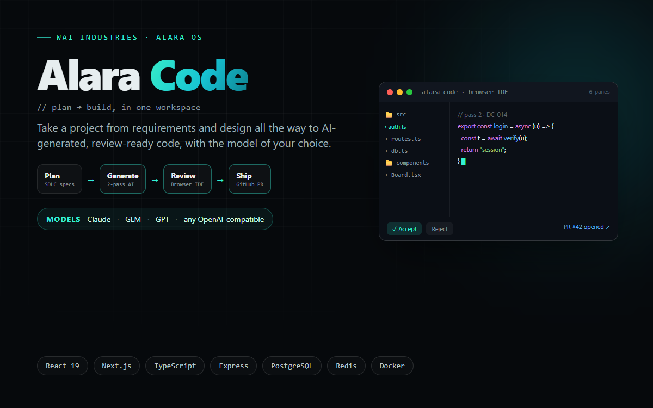Click the await verify(u) code line
The width and height of the screenshot is (653, 408).
coord(495,138)
